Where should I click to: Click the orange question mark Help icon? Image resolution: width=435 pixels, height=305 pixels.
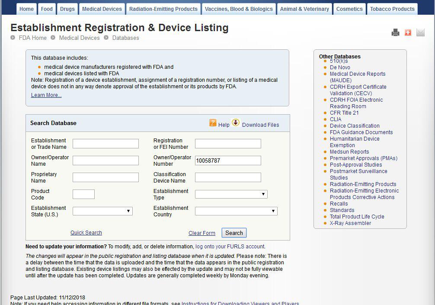(213, 123)
